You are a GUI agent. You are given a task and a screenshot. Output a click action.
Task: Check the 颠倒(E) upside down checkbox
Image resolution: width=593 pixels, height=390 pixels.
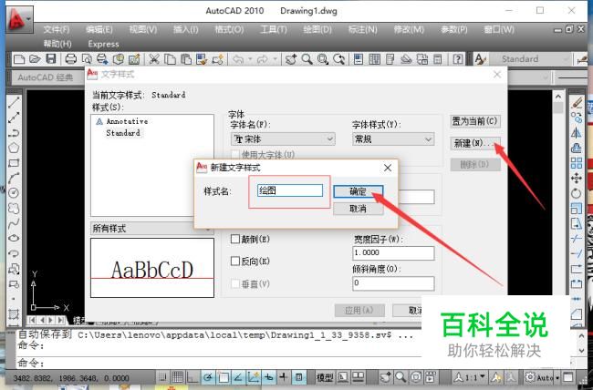[235, 239]
